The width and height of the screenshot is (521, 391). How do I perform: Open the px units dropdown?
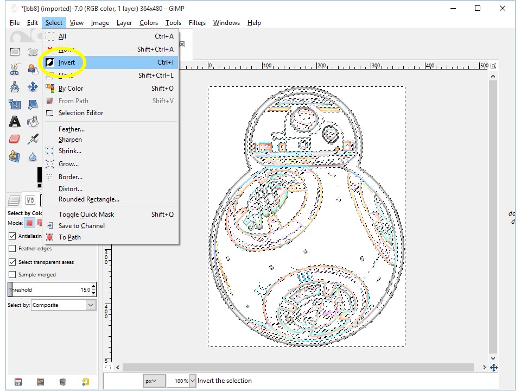154,381
